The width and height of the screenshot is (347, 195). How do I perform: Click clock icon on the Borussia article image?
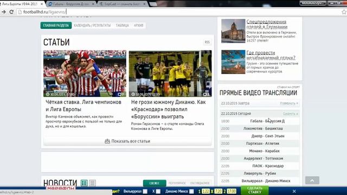pos(133,94)
